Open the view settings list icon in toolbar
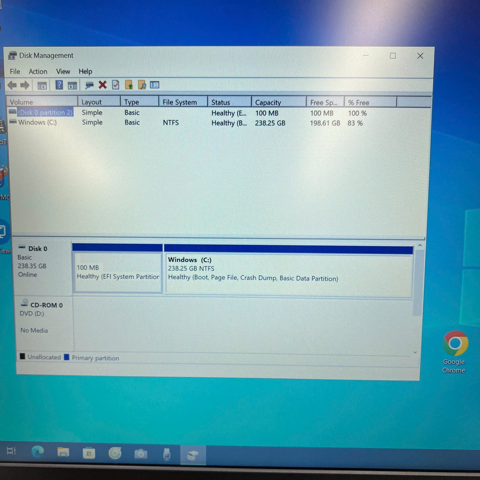Viewport: 480px width, 480px height. (155, 85)
